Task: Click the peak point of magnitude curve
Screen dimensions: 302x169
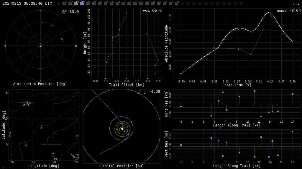Action: (268, 13)
